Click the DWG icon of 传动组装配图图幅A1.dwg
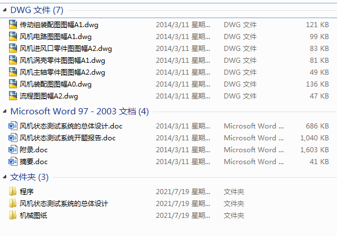Viewport: 337px width, 236px height. (13, 24)
